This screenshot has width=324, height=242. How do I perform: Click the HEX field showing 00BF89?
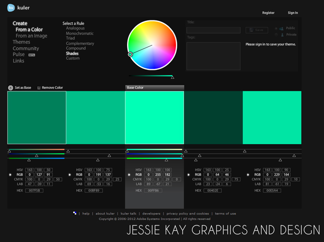(94, 191)
